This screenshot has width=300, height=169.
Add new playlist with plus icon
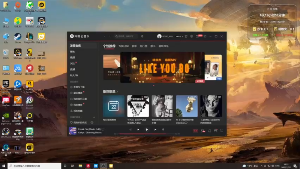(94, 117)
